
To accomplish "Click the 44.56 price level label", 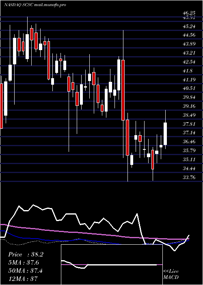I will pos(189,35).
